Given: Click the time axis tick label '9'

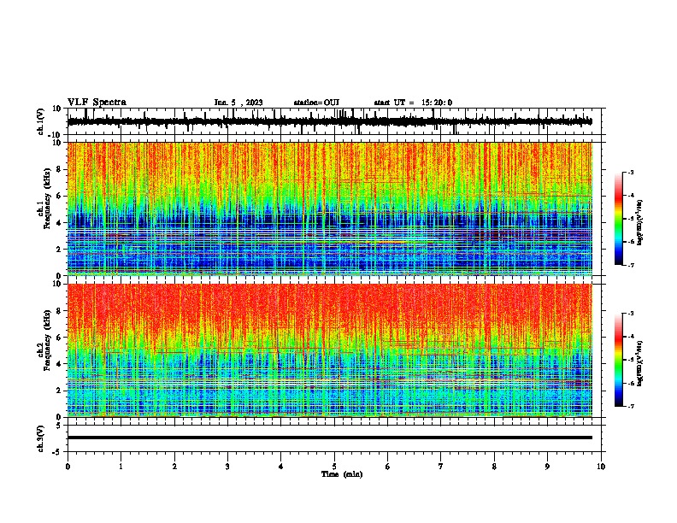Looking at the screenshot, I should click(547, 467).
